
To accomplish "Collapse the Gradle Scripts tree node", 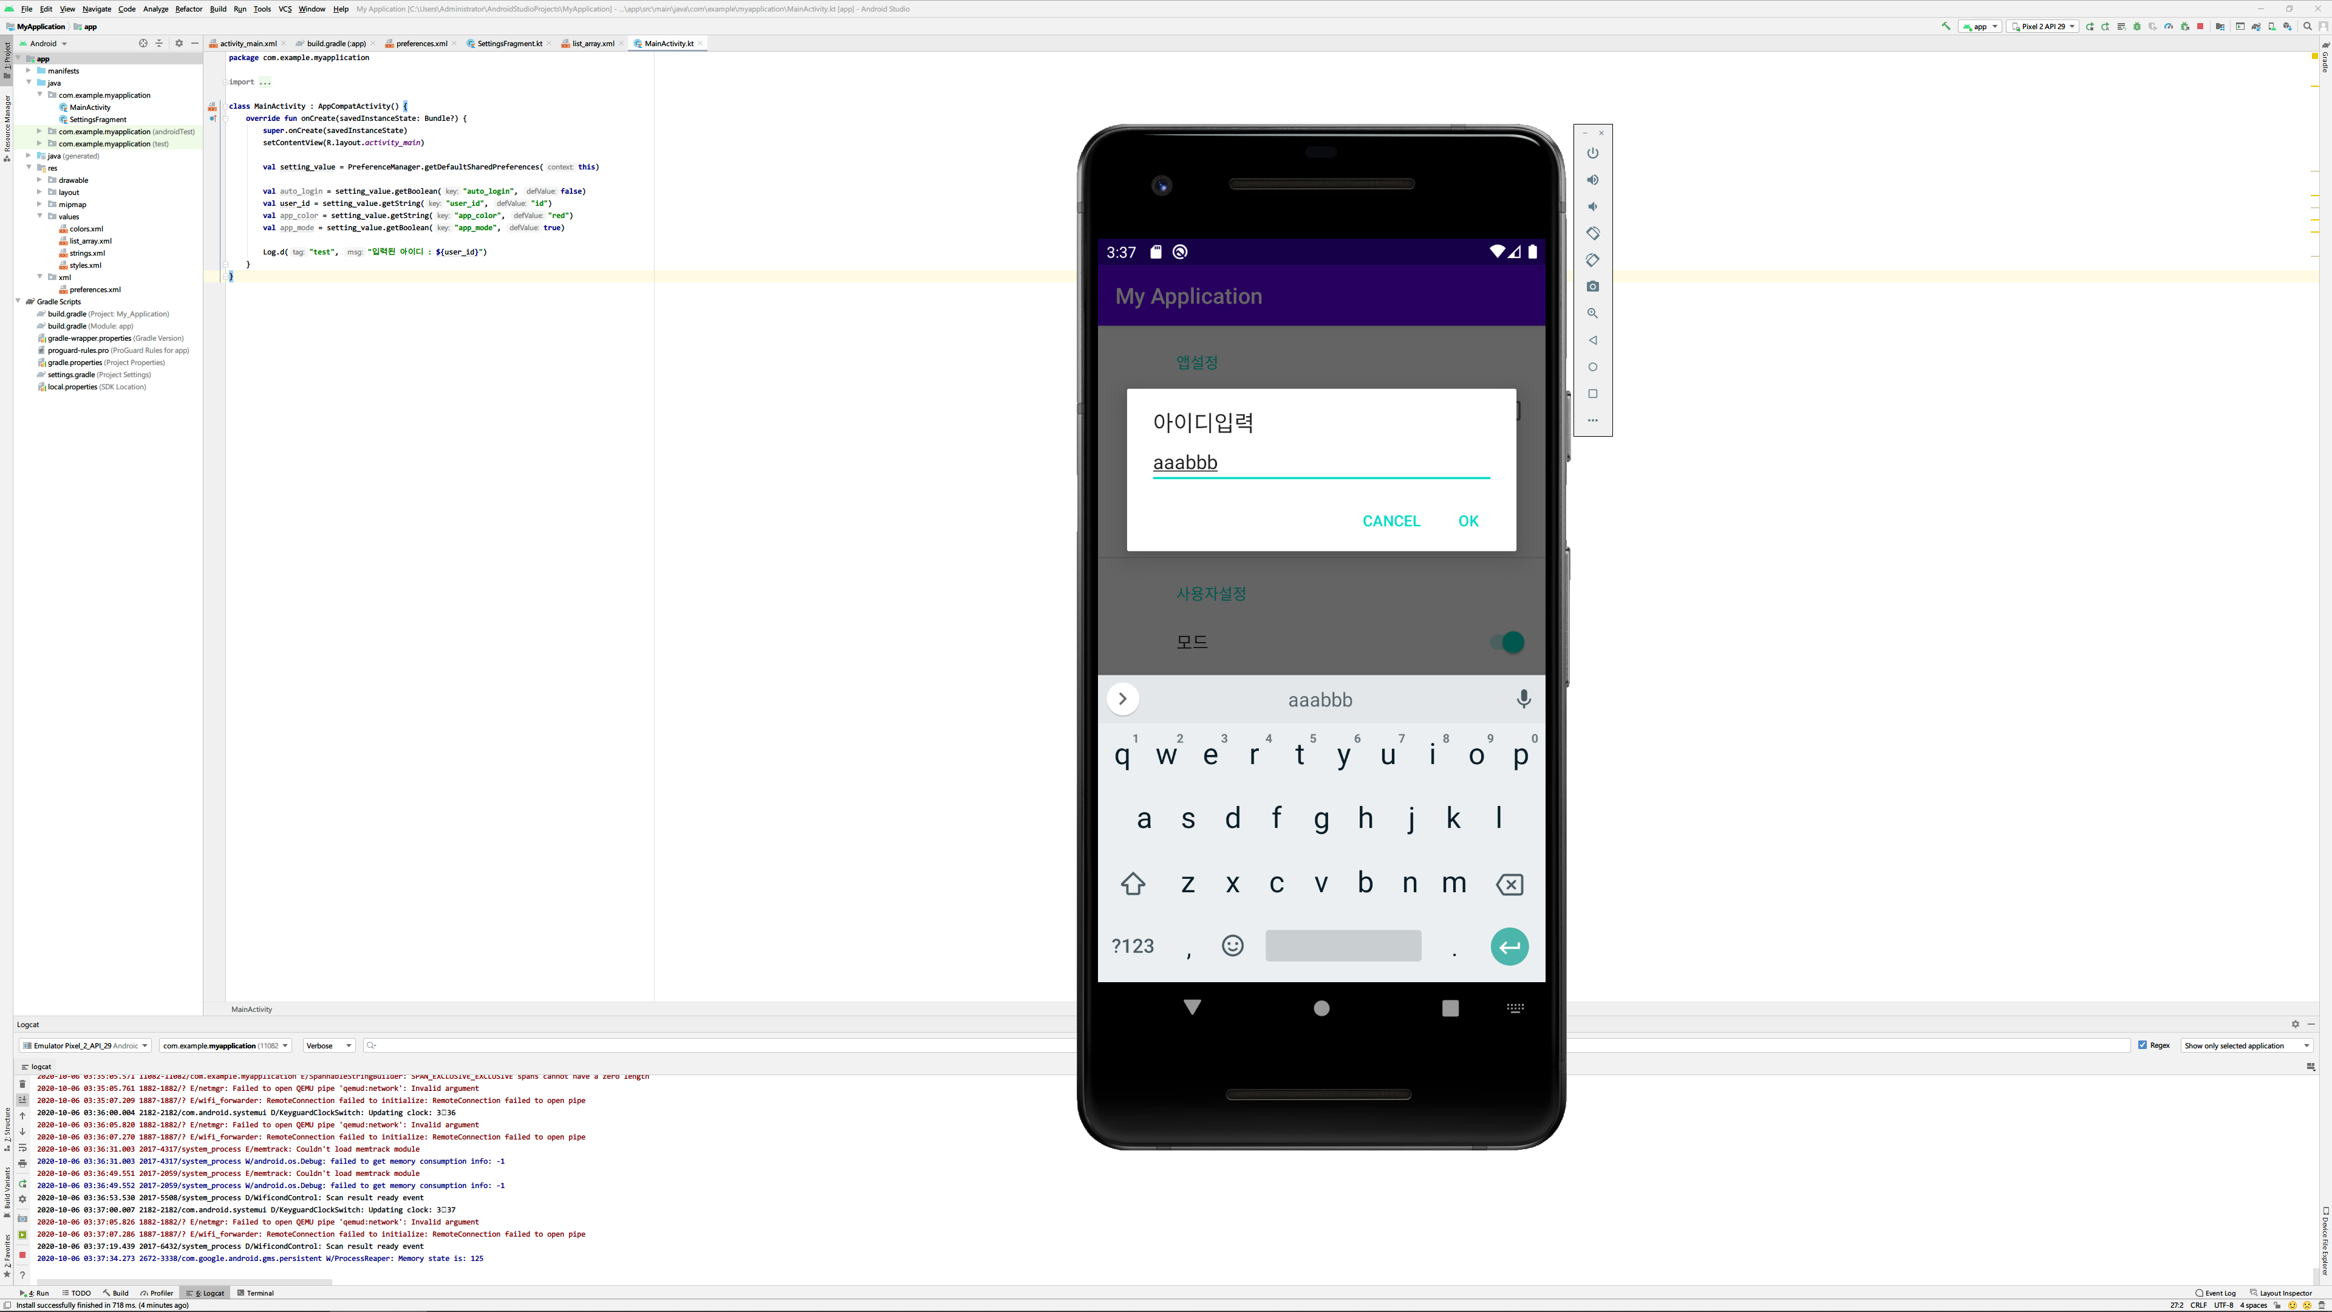I will [x=19, y=301].
